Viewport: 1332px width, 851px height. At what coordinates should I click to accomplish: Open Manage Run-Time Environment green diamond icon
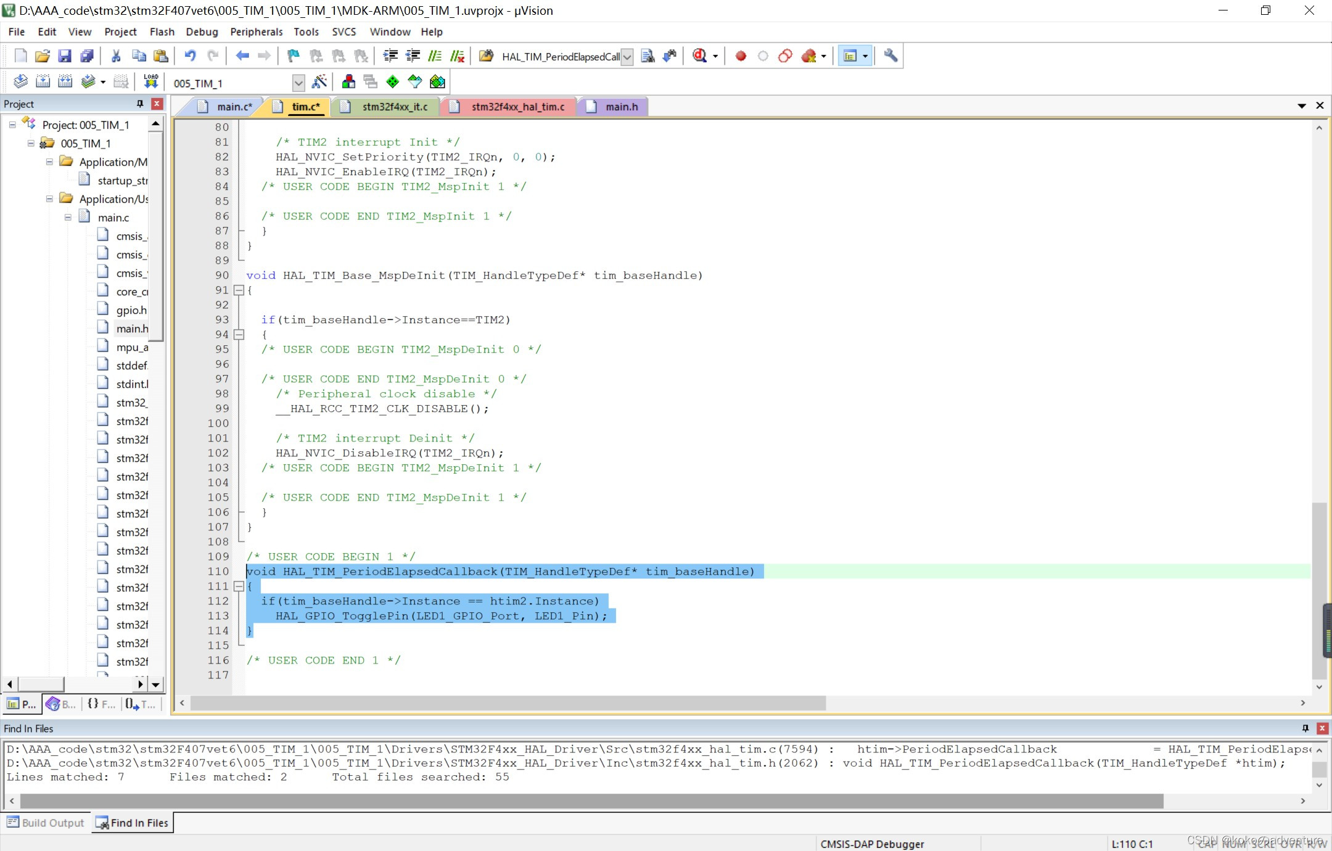coord(392,81)
